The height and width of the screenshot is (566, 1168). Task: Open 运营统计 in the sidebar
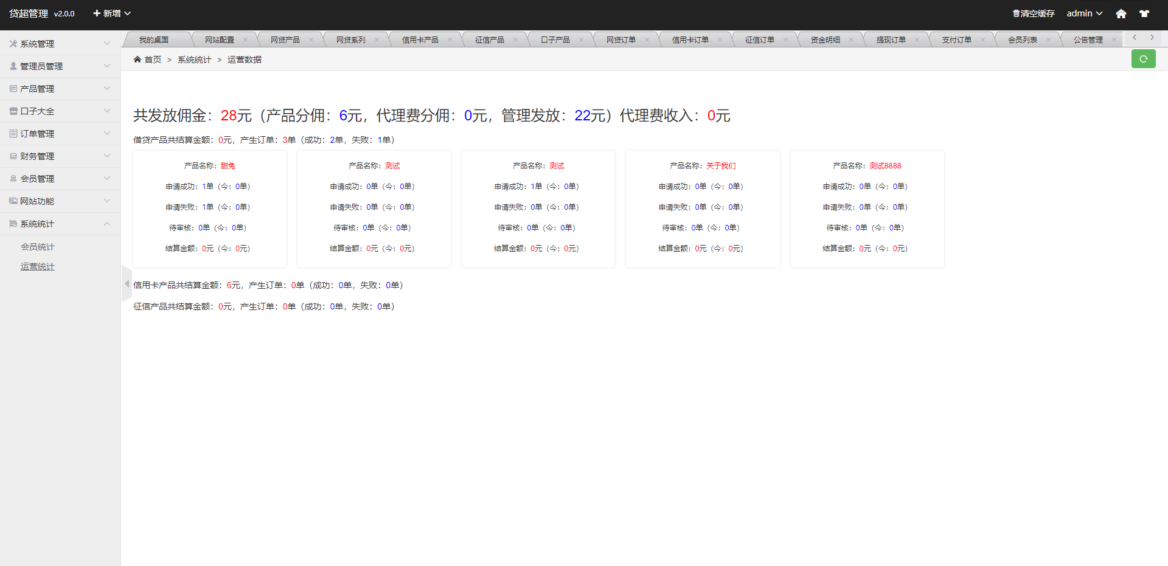pyautogui.click(x=38, y=267)
